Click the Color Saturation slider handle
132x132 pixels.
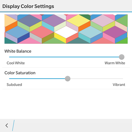pyautogui.click(x=68, y=79)
